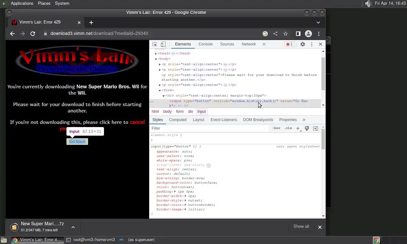Click the share page icon
This screenshot has height=244, width=407.
(275, 34)
